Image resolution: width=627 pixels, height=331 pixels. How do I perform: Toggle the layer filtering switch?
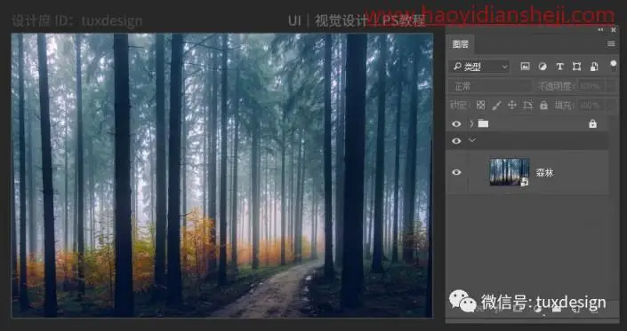pyautogui.click(x=613, y=66)
